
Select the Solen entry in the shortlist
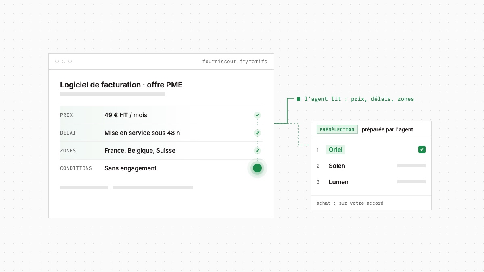[337, 166]
